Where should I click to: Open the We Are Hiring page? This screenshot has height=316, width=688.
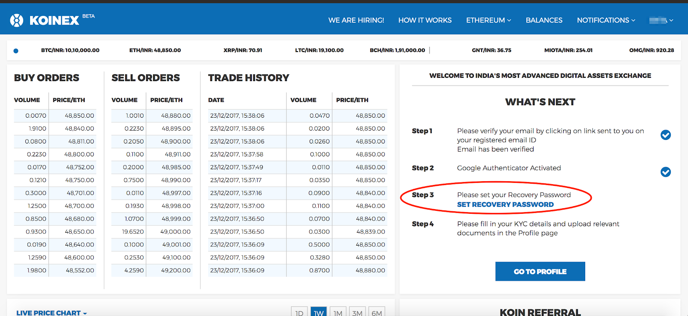356,20
